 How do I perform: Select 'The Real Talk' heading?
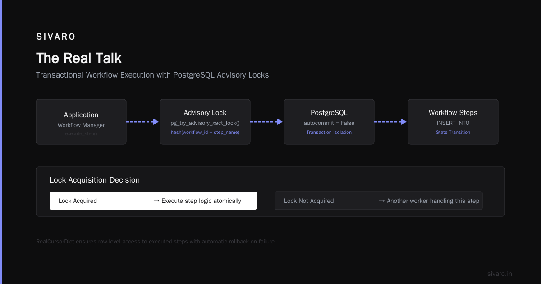coord(79,58)
